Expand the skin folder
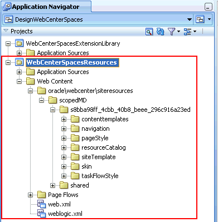 [x=64, y=166]
